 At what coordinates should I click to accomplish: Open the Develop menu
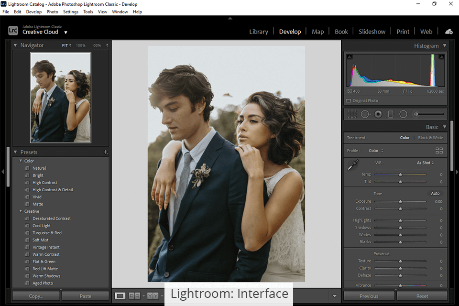point(33,11)
